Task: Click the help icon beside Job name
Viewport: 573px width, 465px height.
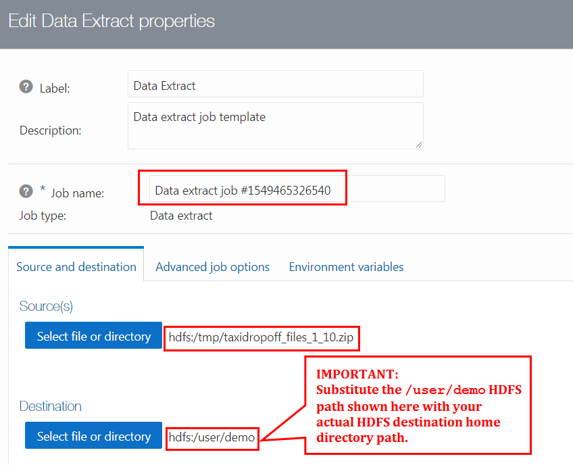Action: coord(26,191)
